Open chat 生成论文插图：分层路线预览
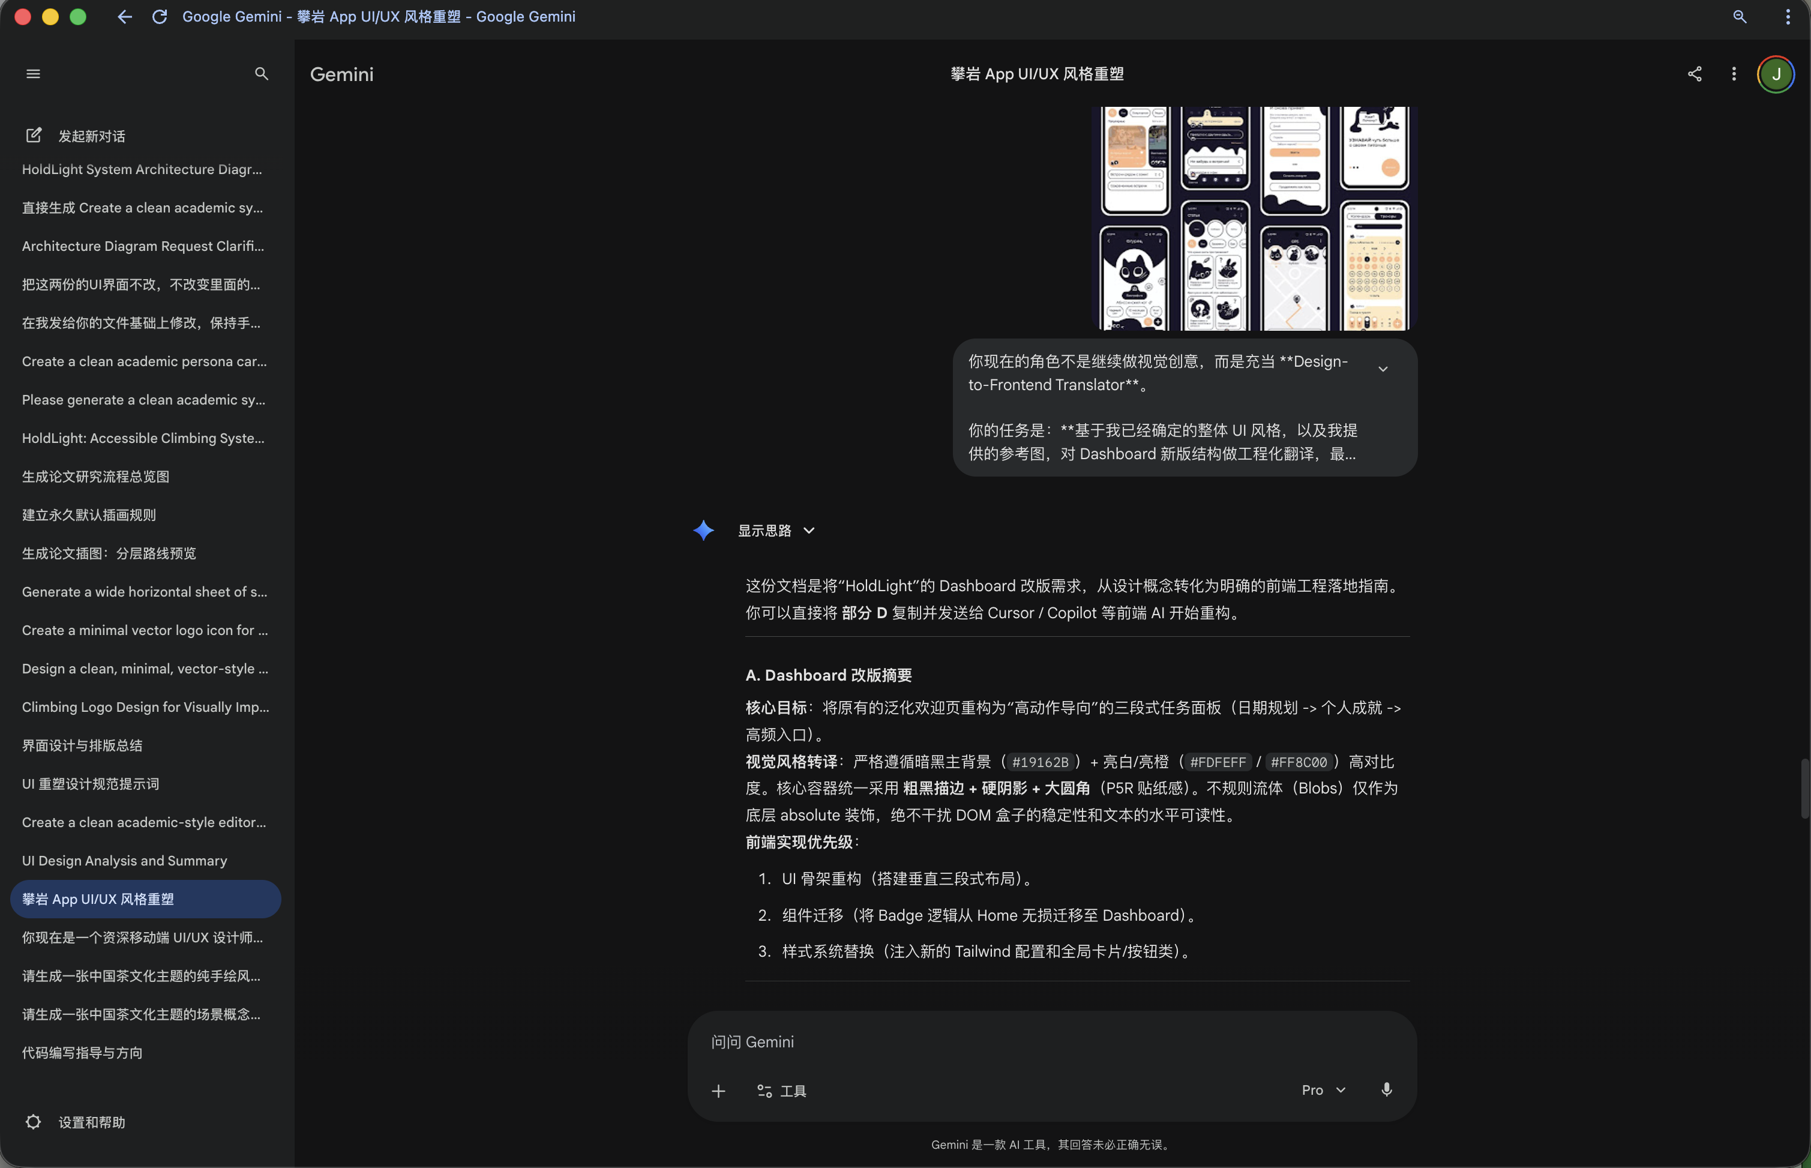The width and height of the screenshot is (1811, 1168). [145, 553]
